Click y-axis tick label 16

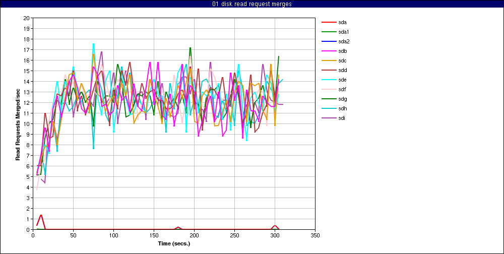tap(27, 60)
